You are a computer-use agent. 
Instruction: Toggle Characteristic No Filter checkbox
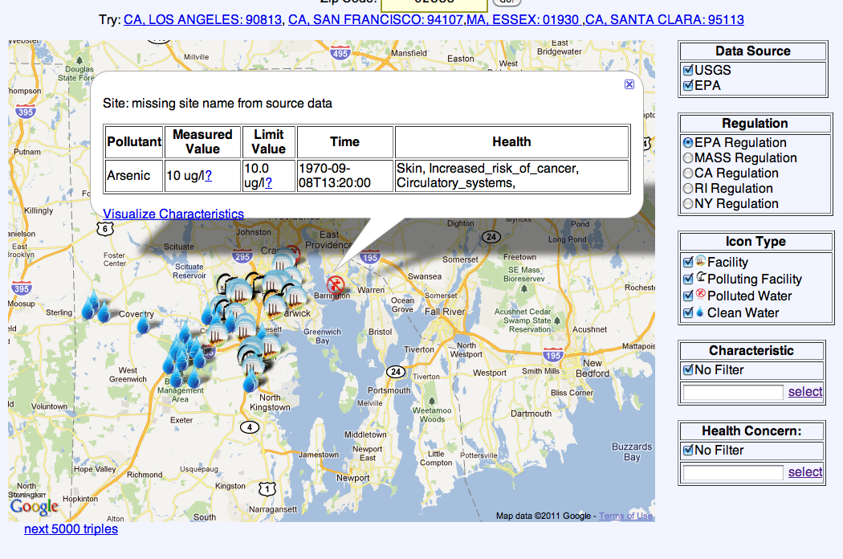click(688, 369)
